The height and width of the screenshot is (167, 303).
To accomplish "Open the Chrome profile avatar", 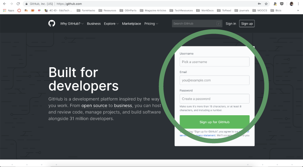I will 291,4.
